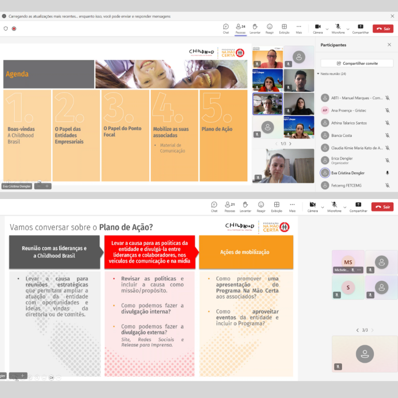
Task: Click camera icon below the Plano de Ação slide
Action: [51, 378]
